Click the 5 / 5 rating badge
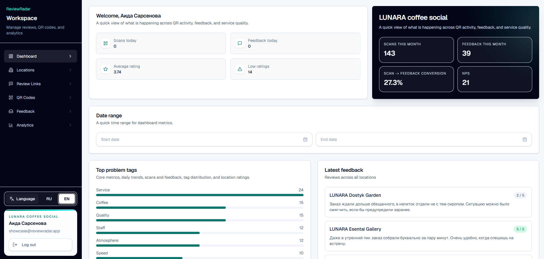 [520, 229]
